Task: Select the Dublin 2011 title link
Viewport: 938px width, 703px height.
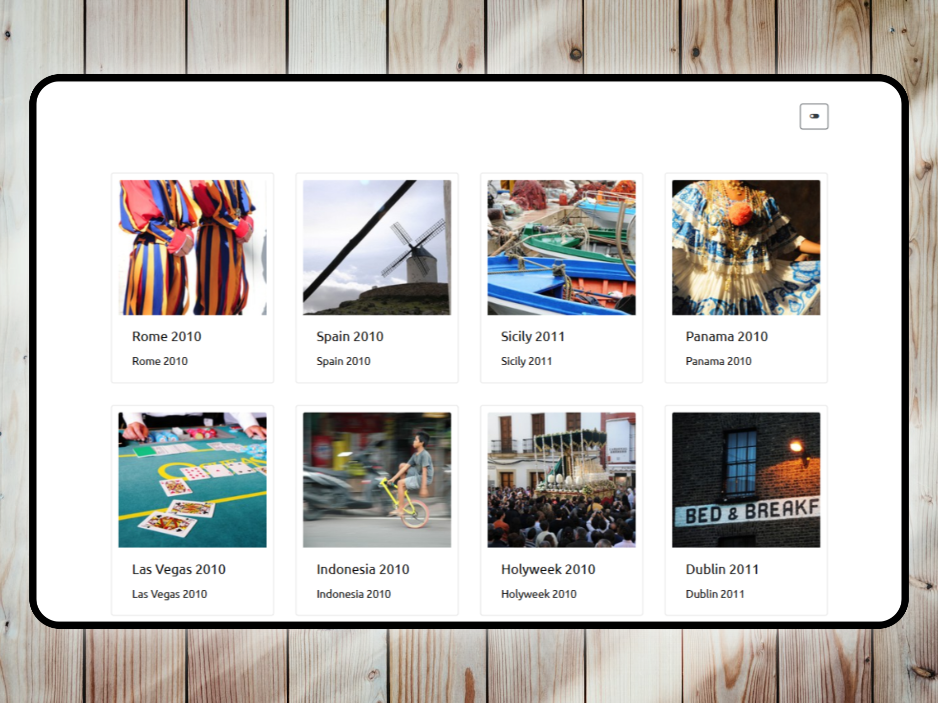Action: [x=722, y=569]
